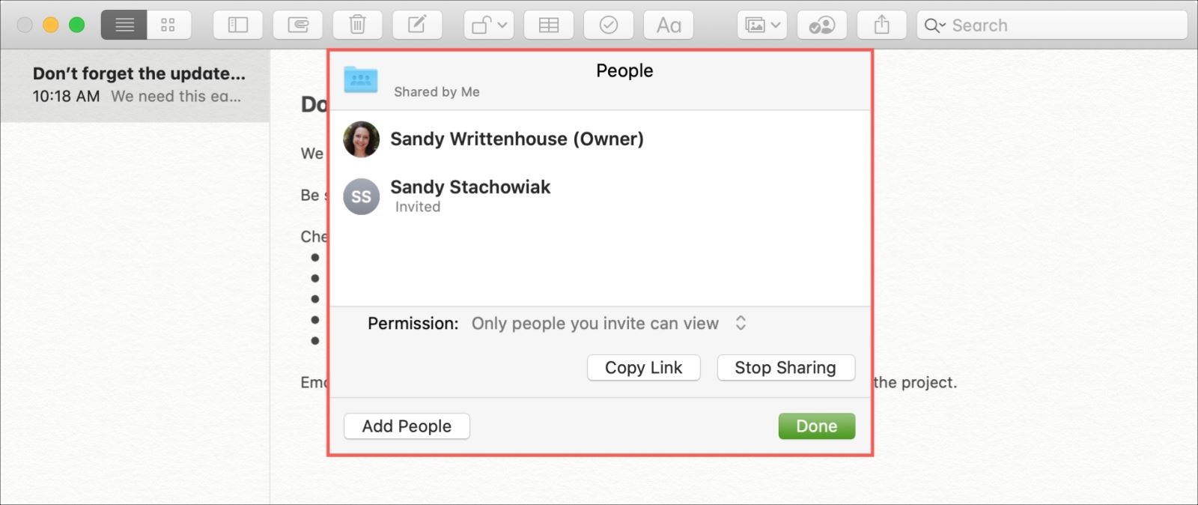
Task: Select invited participant Sandy Stachowiak
Action: (600, 196)
